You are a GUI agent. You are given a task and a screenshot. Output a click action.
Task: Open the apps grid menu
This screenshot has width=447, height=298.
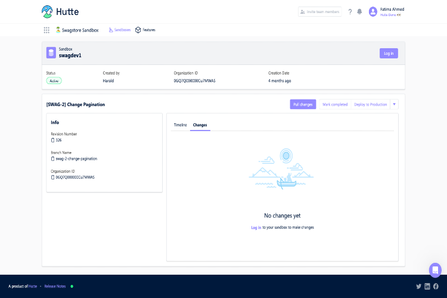click(x=46, y=30)
